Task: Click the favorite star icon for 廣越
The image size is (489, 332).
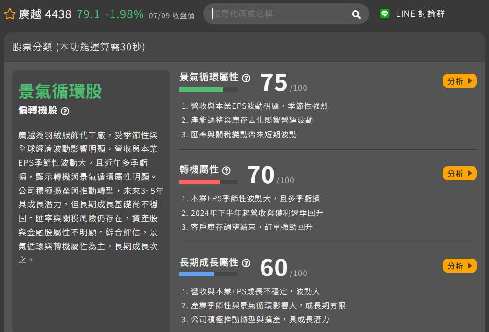Action: click(10, 14)
